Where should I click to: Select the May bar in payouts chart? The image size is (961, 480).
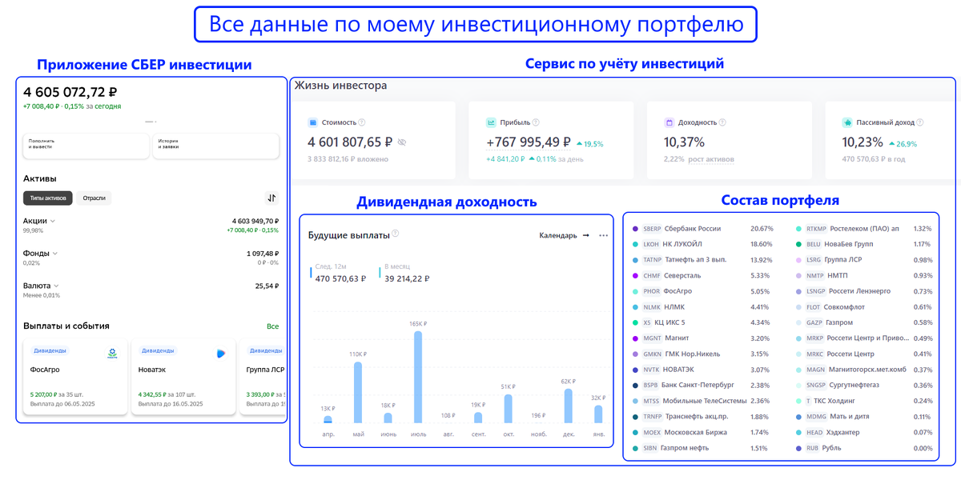point(358,392)
